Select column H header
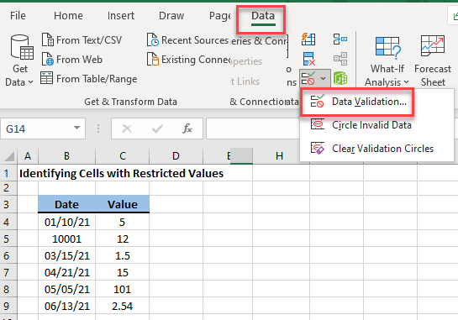Screen dimensions: 458x320 [279, 156]
